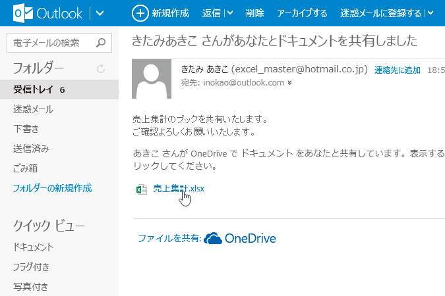This screenshot has width=445, height=296.
Task: Expand the recipient details chevron after inokao@outlook.com
Action: point(289,83)
